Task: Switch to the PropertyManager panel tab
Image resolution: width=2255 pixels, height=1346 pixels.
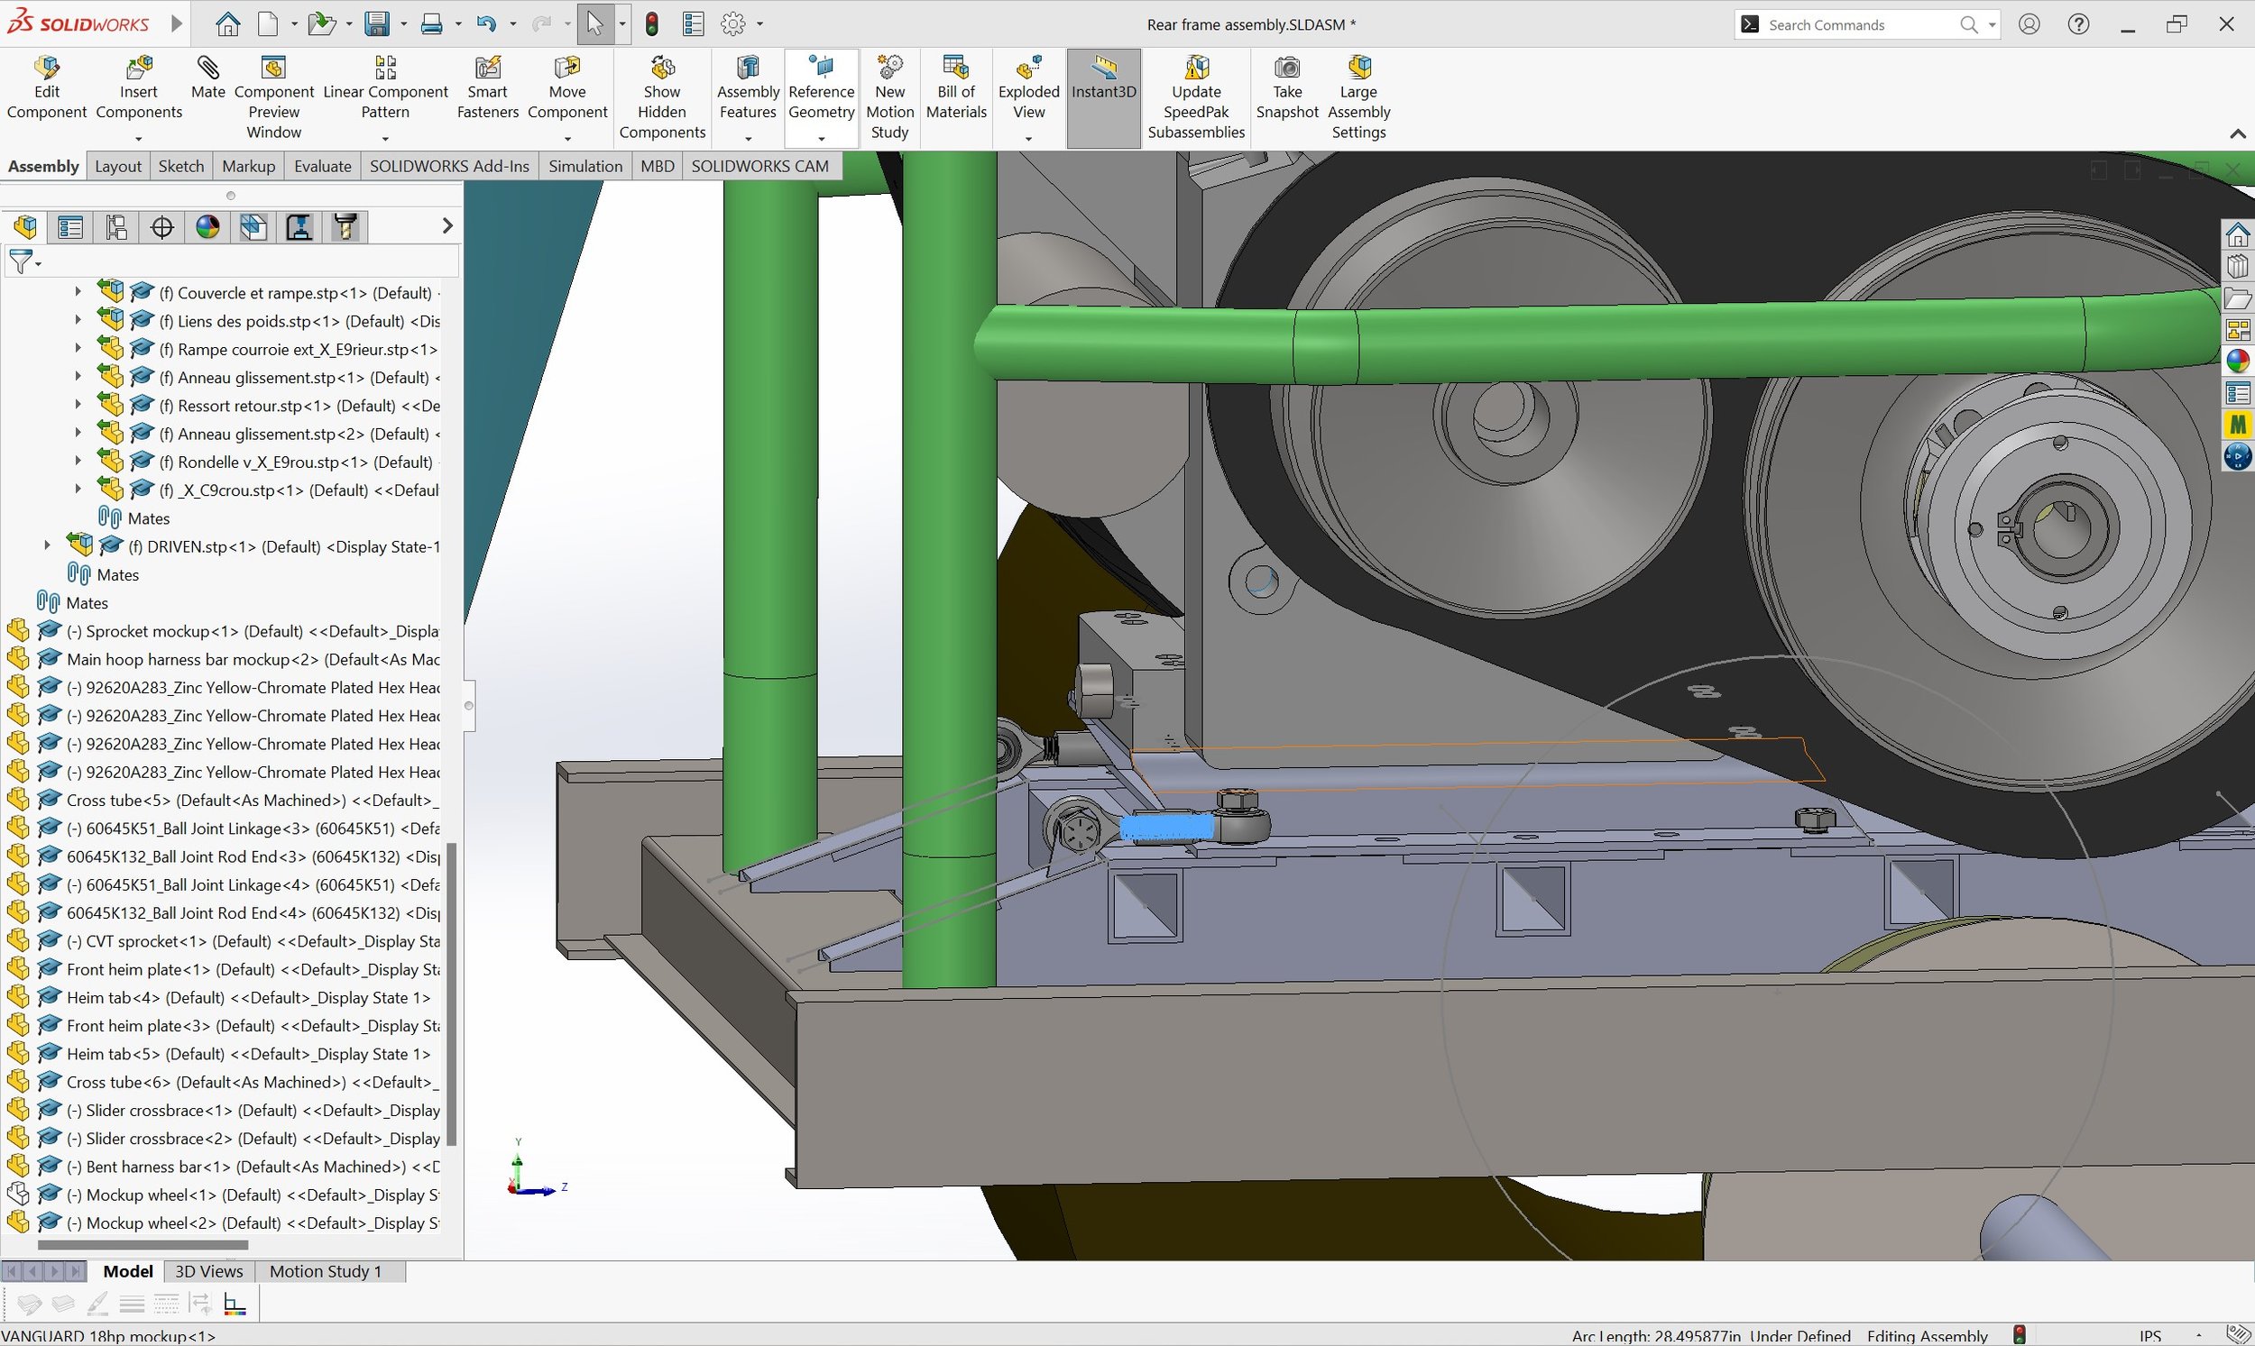Action: 70,227
